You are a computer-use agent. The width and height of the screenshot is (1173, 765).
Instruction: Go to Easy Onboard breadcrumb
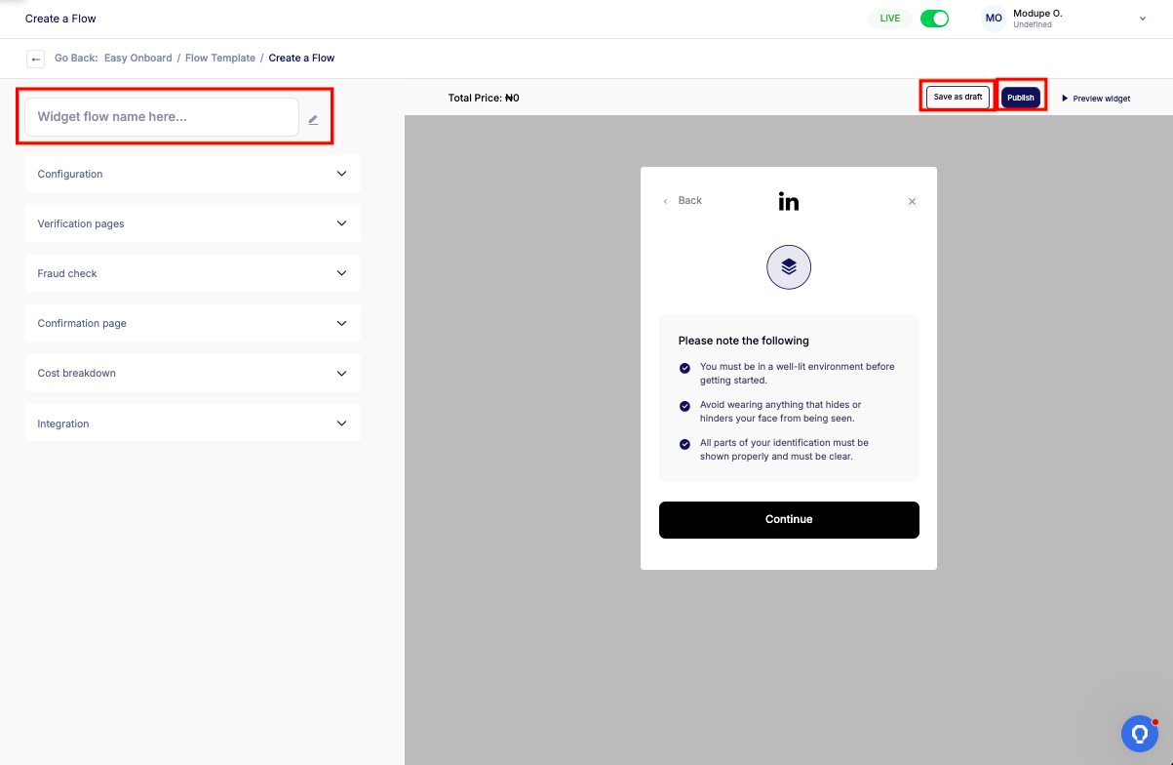click(137, 59)
